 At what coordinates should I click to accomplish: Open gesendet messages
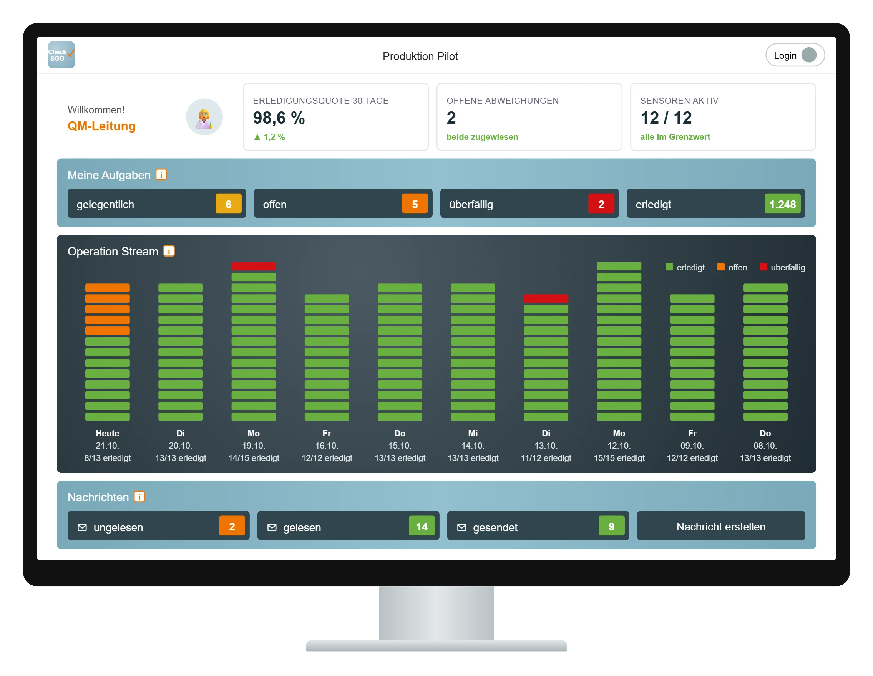point(538,526)
